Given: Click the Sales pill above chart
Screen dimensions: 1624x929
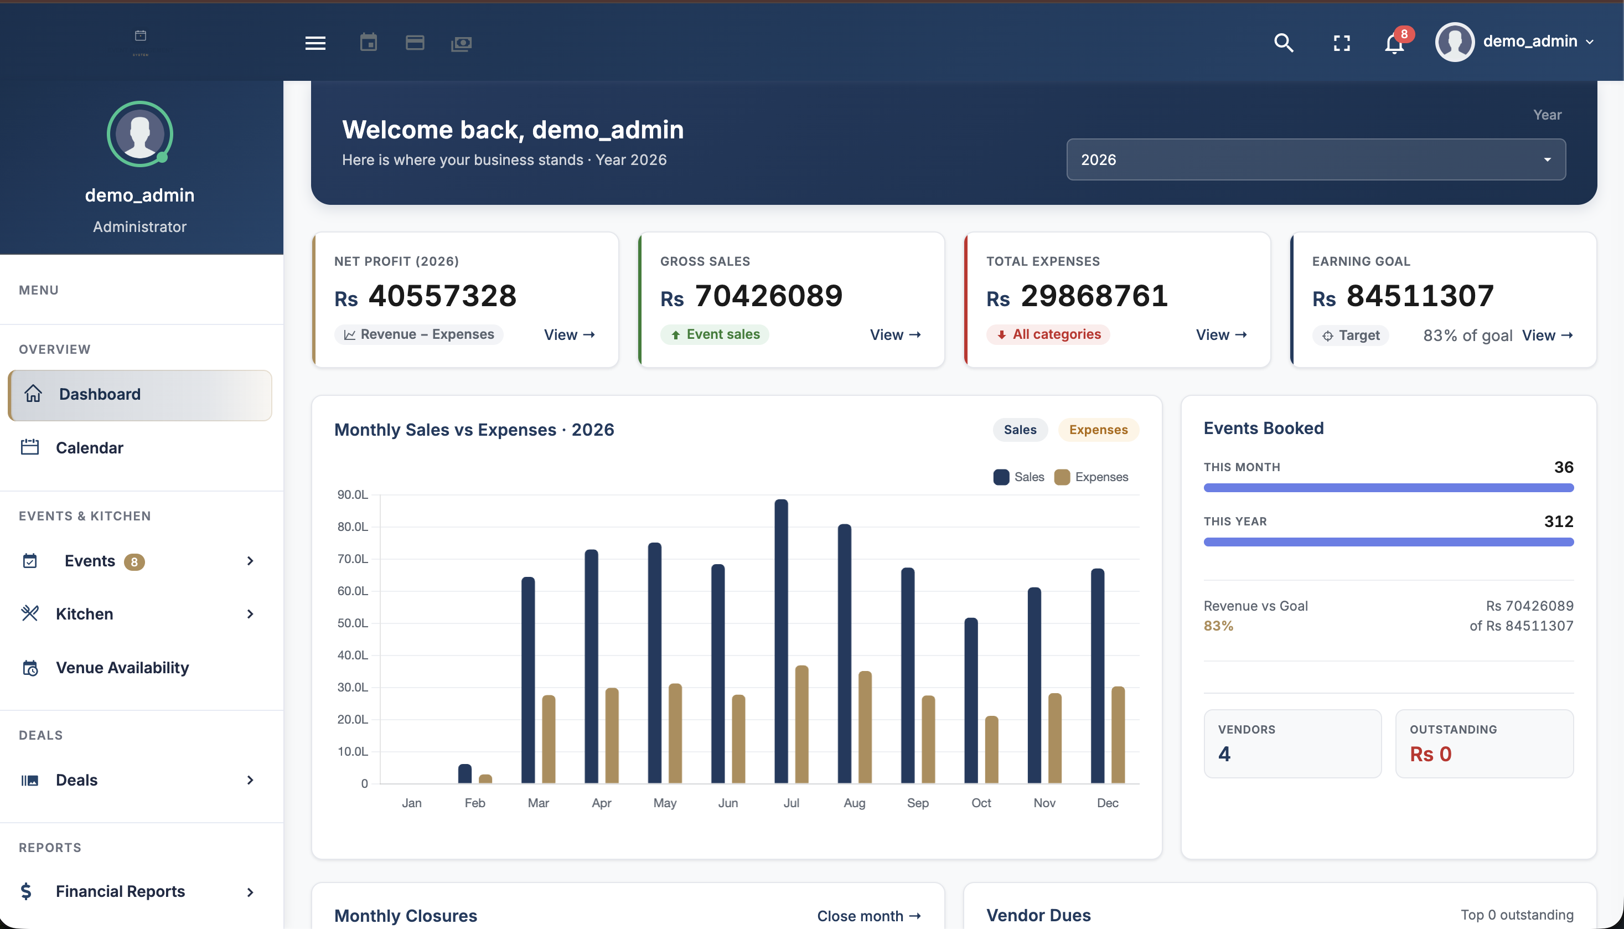Looking at the screenshot, I should 1020,430.
